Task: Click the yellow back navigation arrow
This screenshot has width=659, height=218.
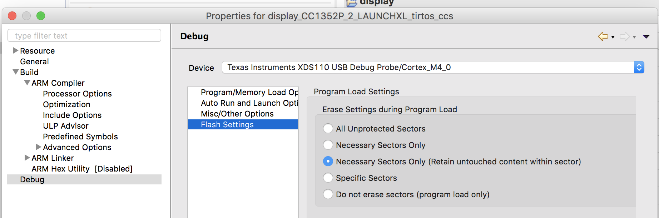Action: [603, 36]
